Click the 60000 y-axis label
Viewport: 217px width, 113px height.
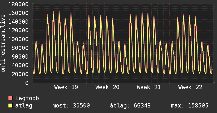(20, 57)
